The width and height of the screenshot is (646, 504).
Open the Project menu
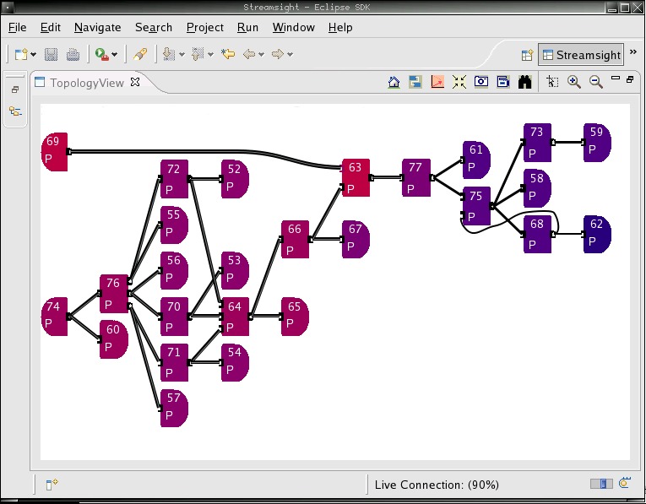point(204,27)
